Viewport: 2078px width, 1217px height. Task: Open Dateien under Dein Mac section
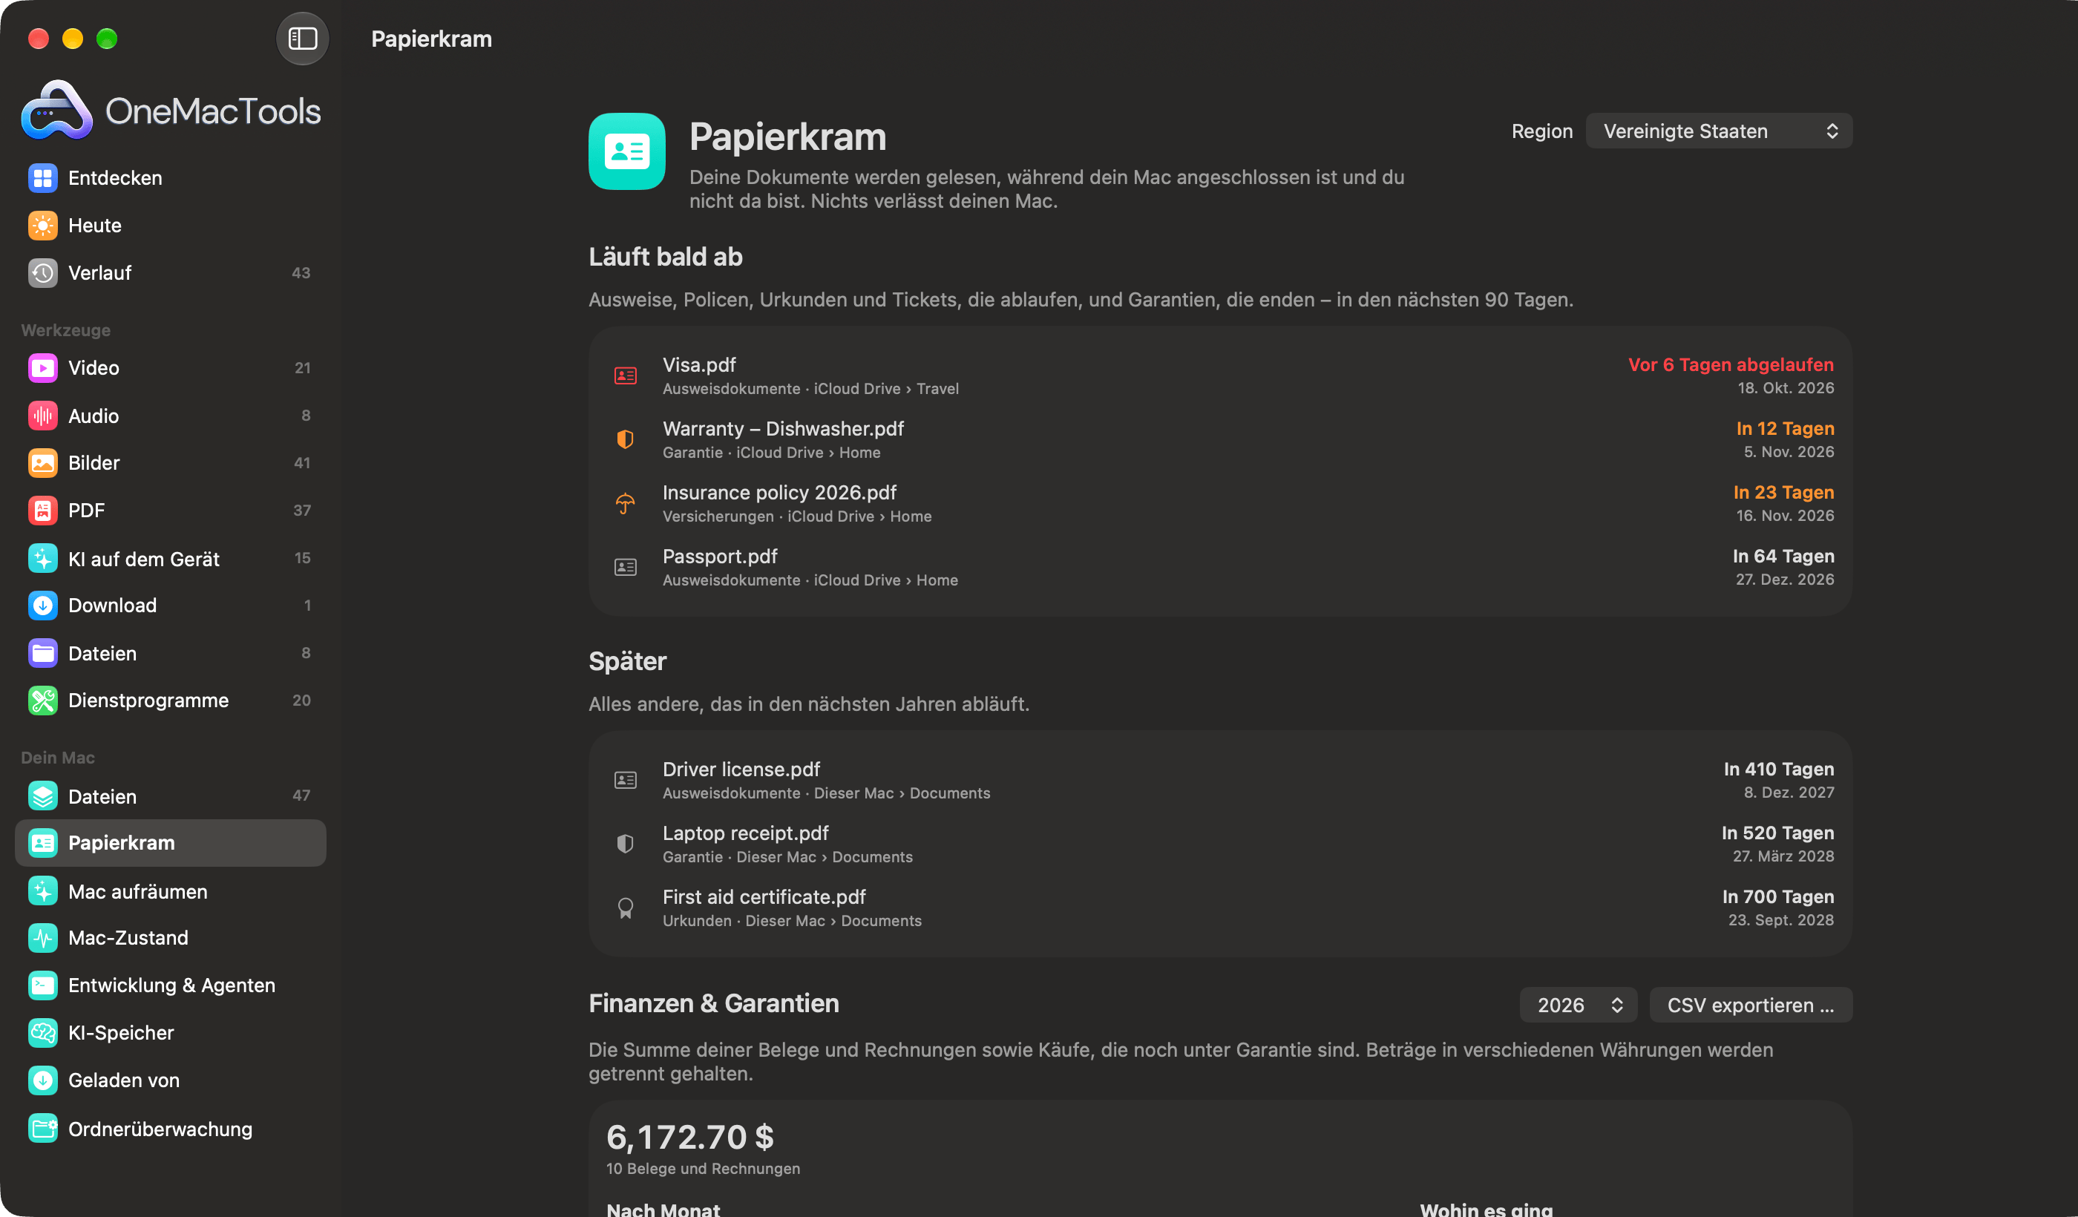(171, 796)
